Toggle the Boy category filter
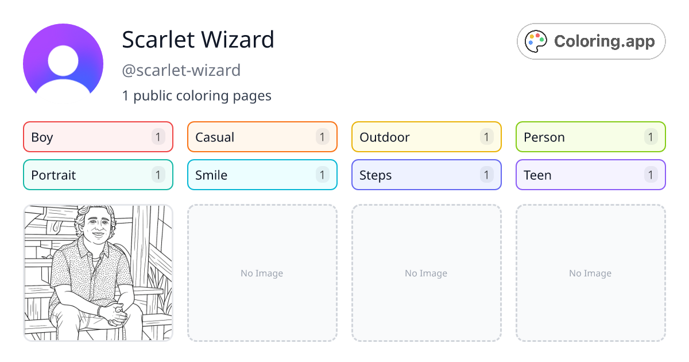The height and width of the screenshot is (362, 689). click(x=98, y=137)
